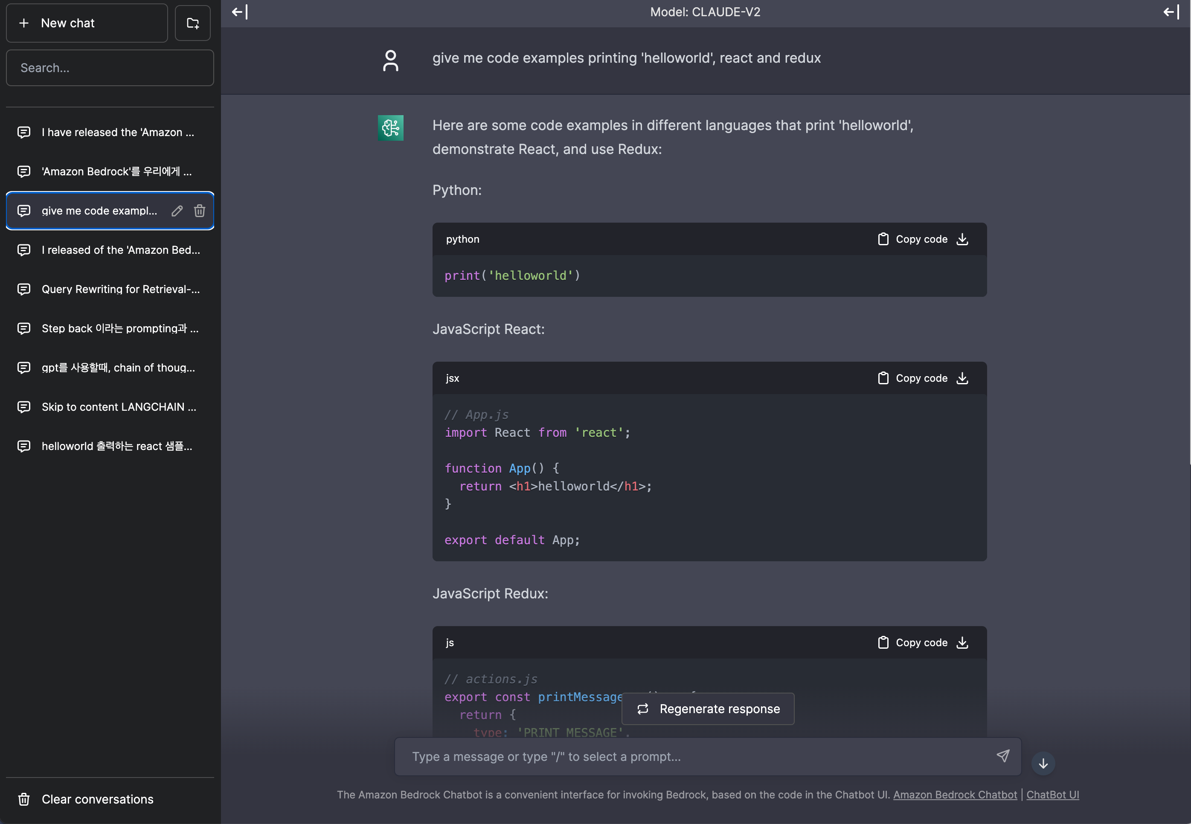
Task: Open the ChatBot UI link
Action: pyautogui.click(x=1053, y=795)
